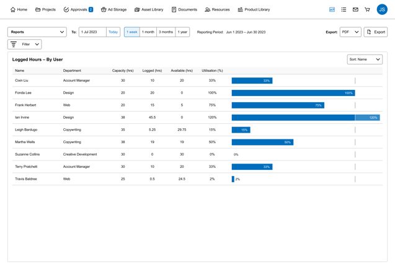The width and height of the screenshot is (395, 277).
Task: Select the Ian Irvine row name
Action: pyautogui.click(x=22, y=117)
